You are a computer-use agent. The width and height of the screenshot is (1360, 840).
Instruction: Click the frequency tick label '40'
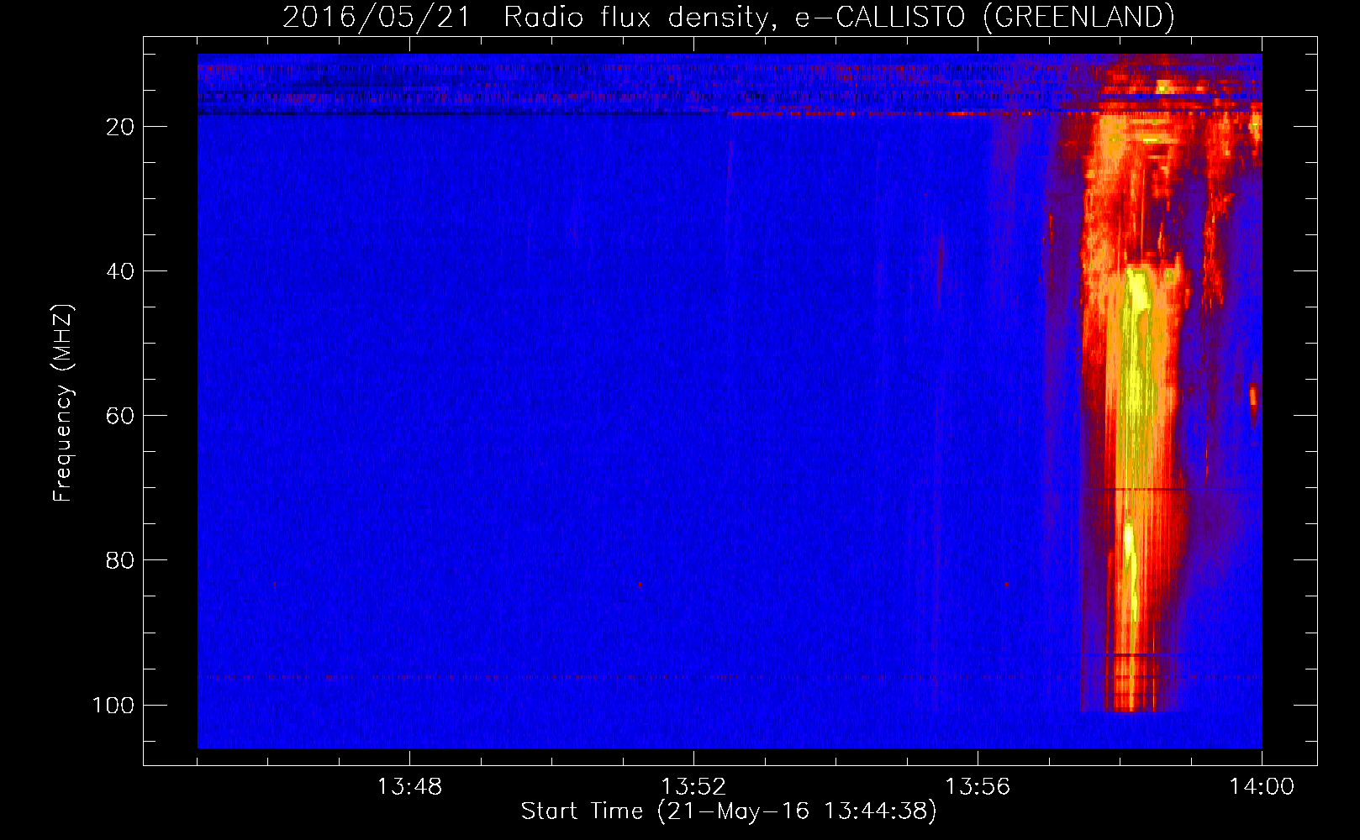coord(121,271)
